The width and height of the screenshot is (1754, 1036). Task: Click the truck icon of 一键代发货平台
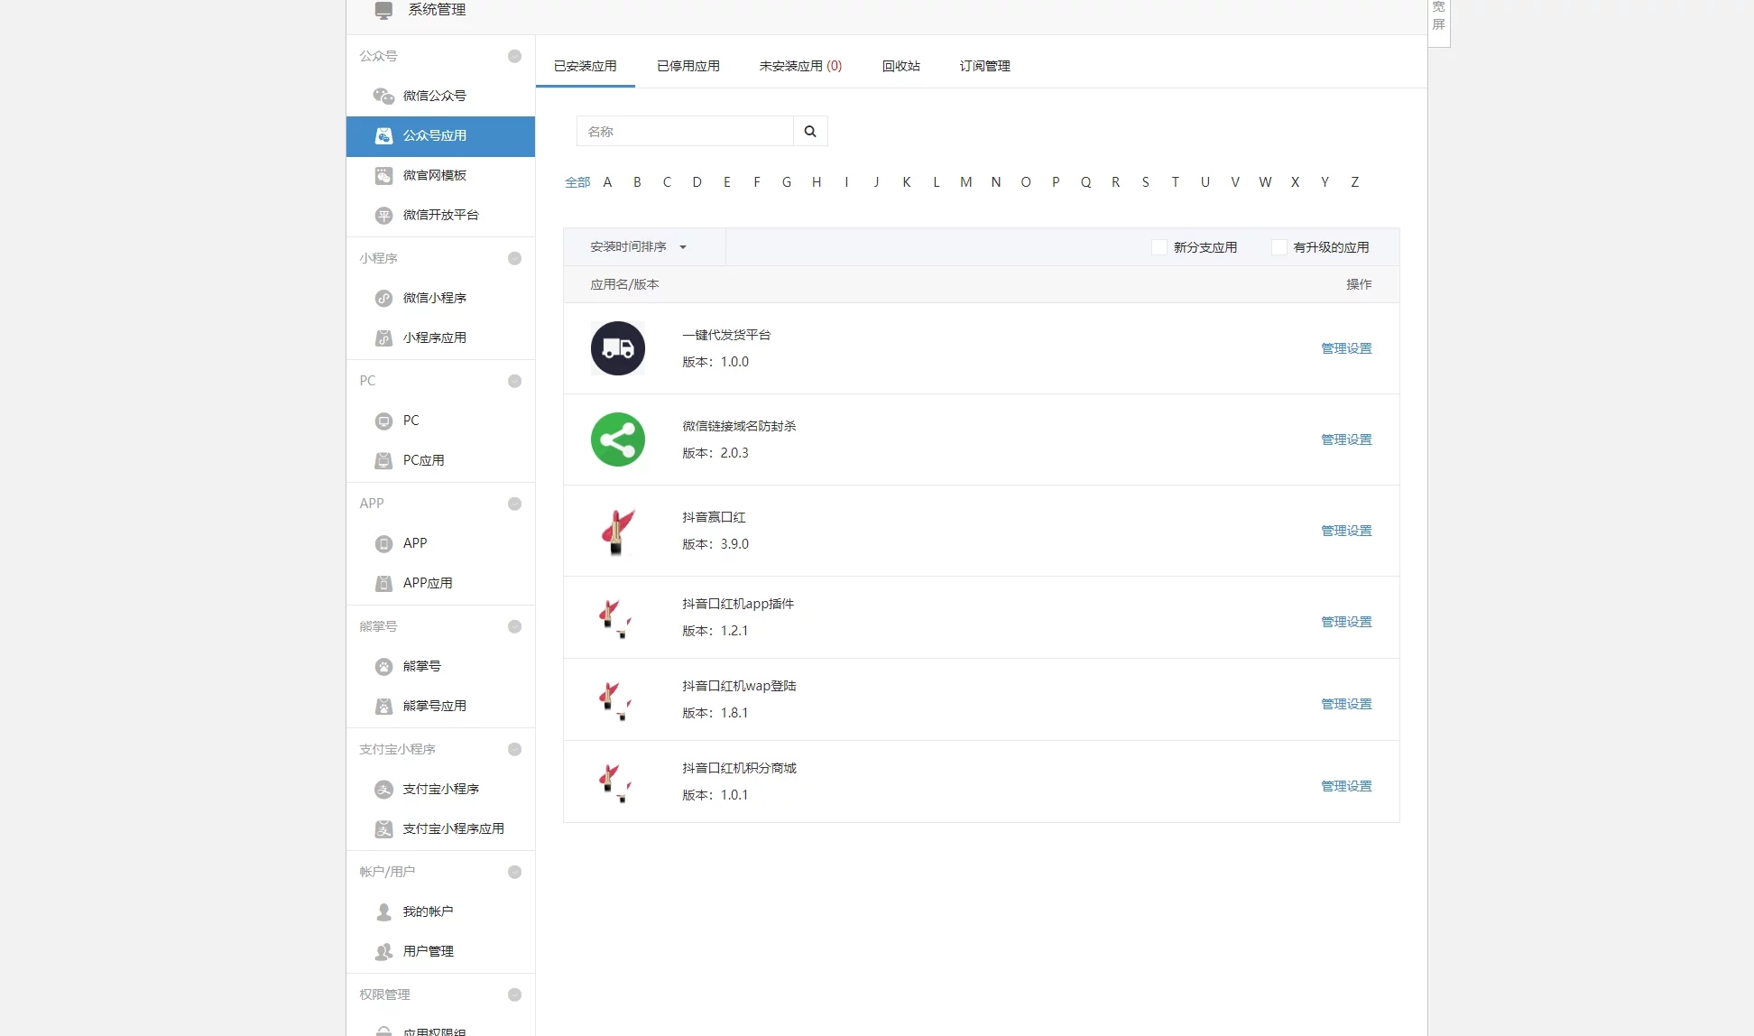[617, 348]
